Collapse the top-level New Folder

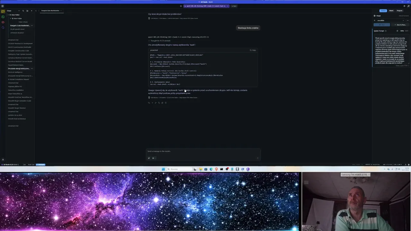click(8, 15)
